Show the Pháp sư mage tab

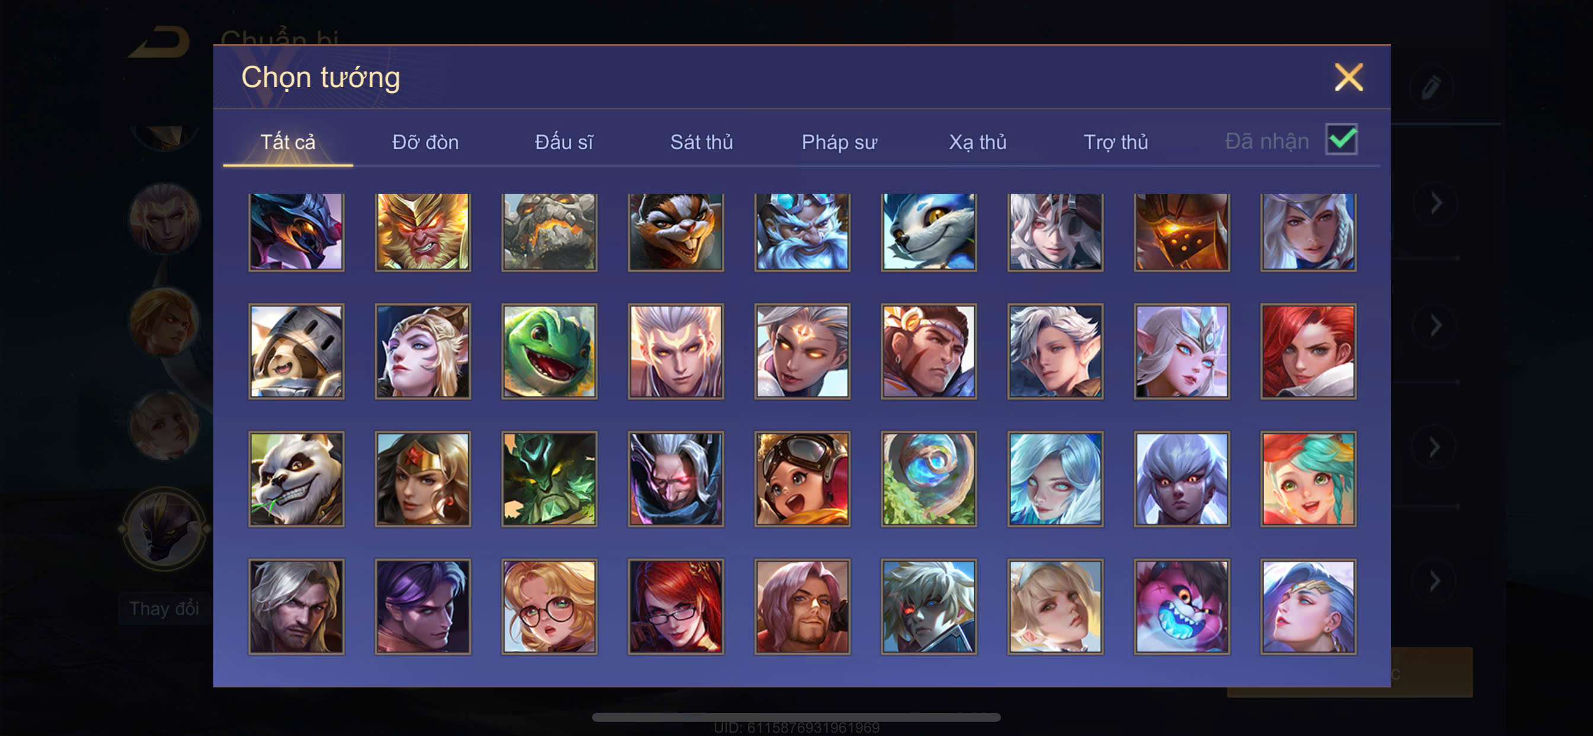(x=839, y=142)
